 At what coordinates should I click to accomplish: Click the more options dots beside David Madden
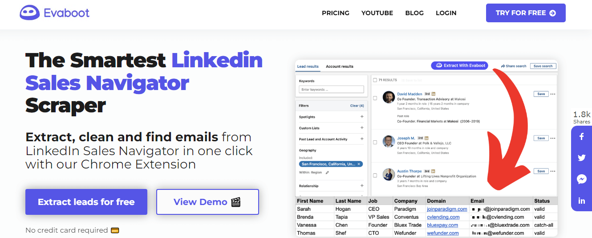pos(553,94)
